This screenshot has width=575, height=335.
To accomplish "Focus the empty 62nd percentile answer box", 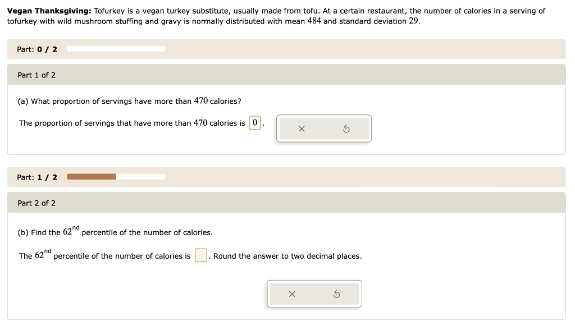I will [x=200, y=256].
